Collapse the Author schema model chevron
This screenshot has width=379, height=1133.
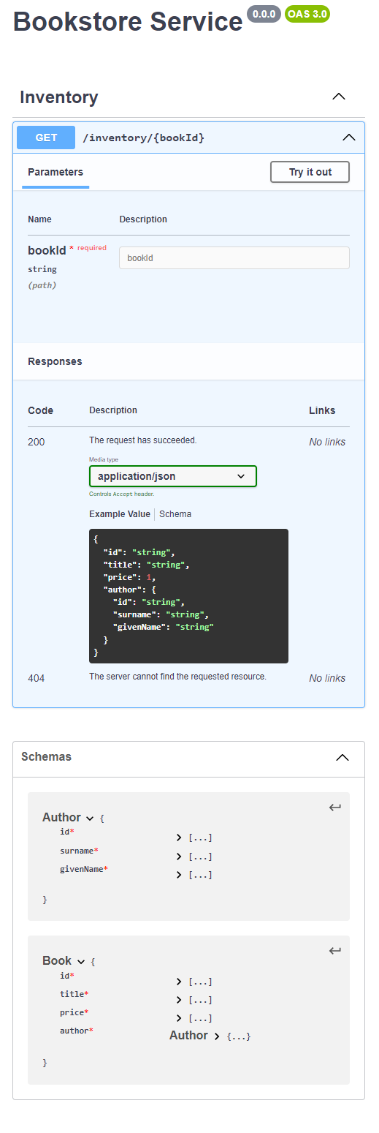[x=90, y=818]
